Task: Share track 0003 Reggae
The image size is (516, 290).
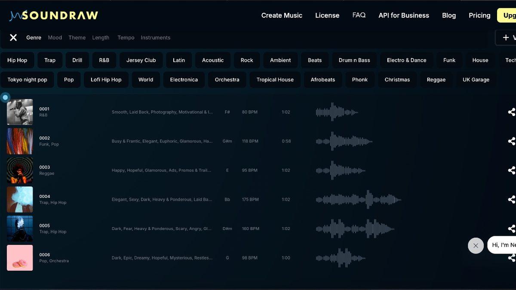Action: [511, 171]
